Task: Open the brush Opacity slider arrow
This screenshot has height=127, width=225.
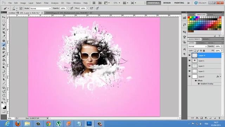Action: coord(67,8)
